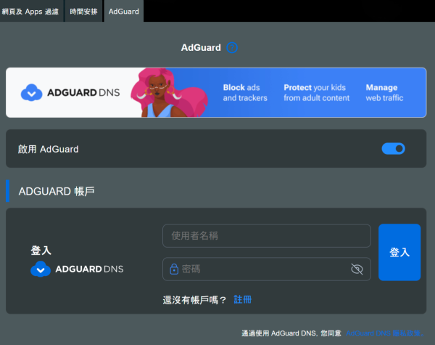Open the AdGuard help question mark icon
The width and height of the screenshot is (435, 345).
(x=232, y=47)
